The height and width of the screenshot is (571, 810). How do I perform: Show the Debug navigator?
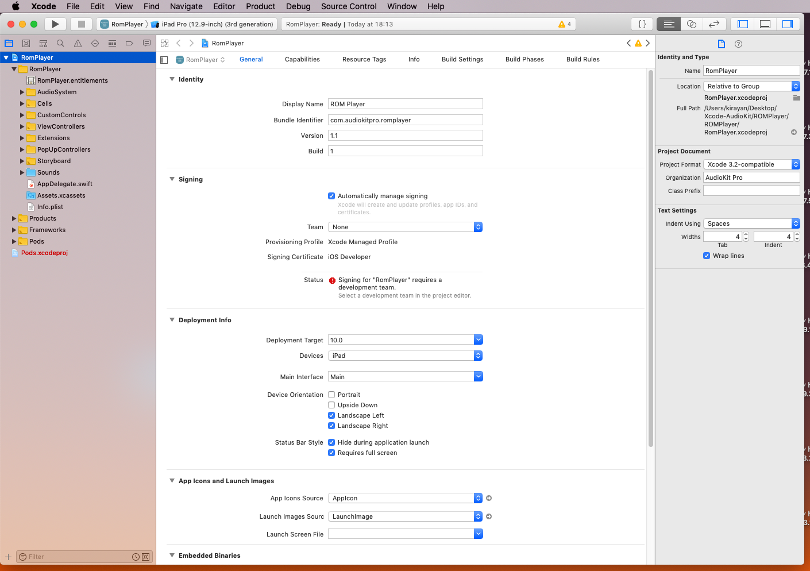click(112, 43)
